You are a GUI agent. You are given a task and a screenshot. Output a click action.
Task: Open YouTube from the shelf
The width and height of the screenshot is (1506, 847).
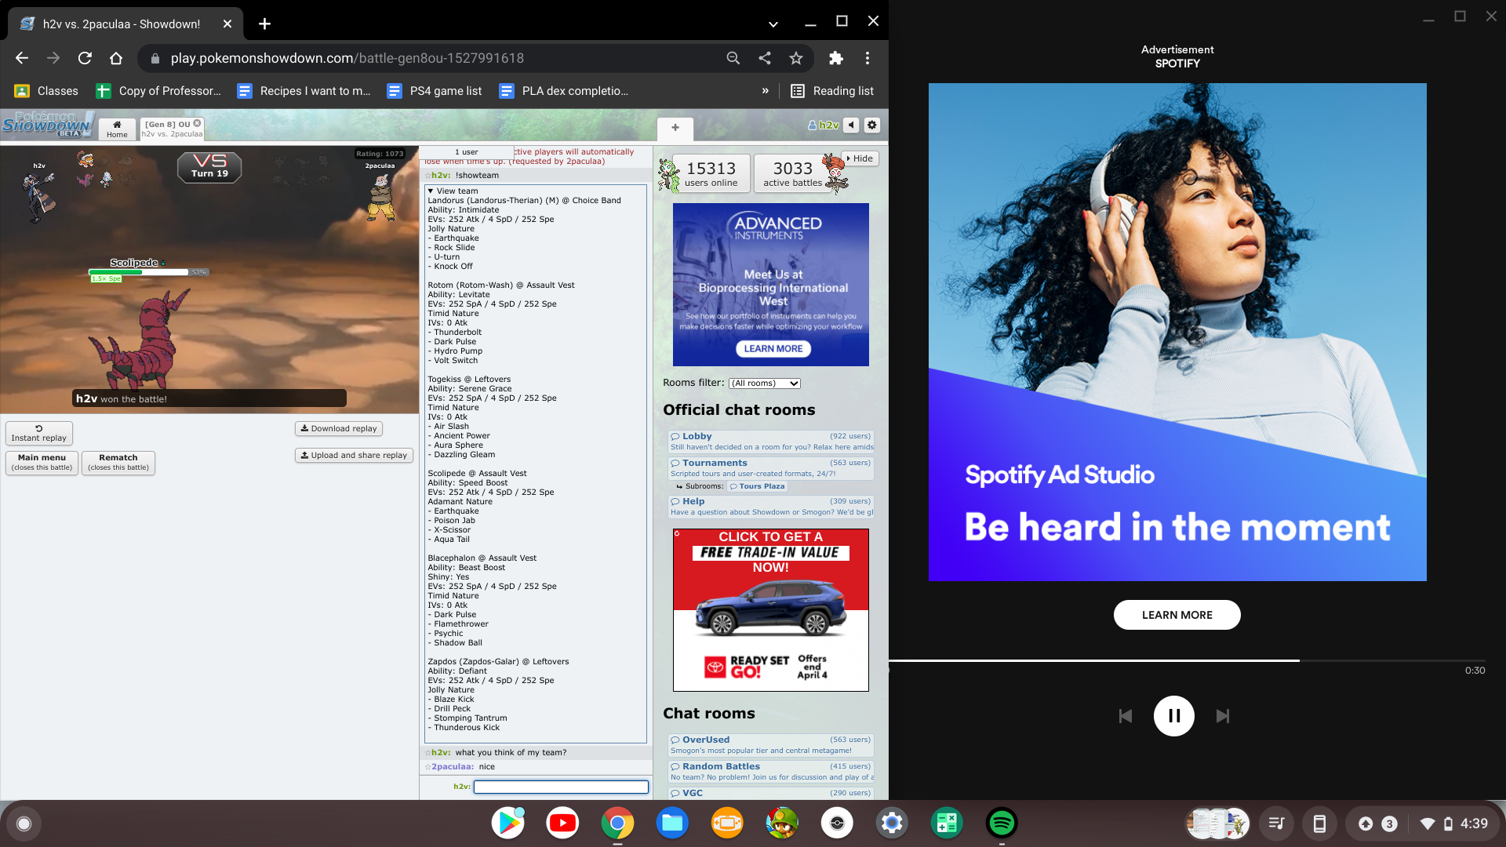pos(562,823)
